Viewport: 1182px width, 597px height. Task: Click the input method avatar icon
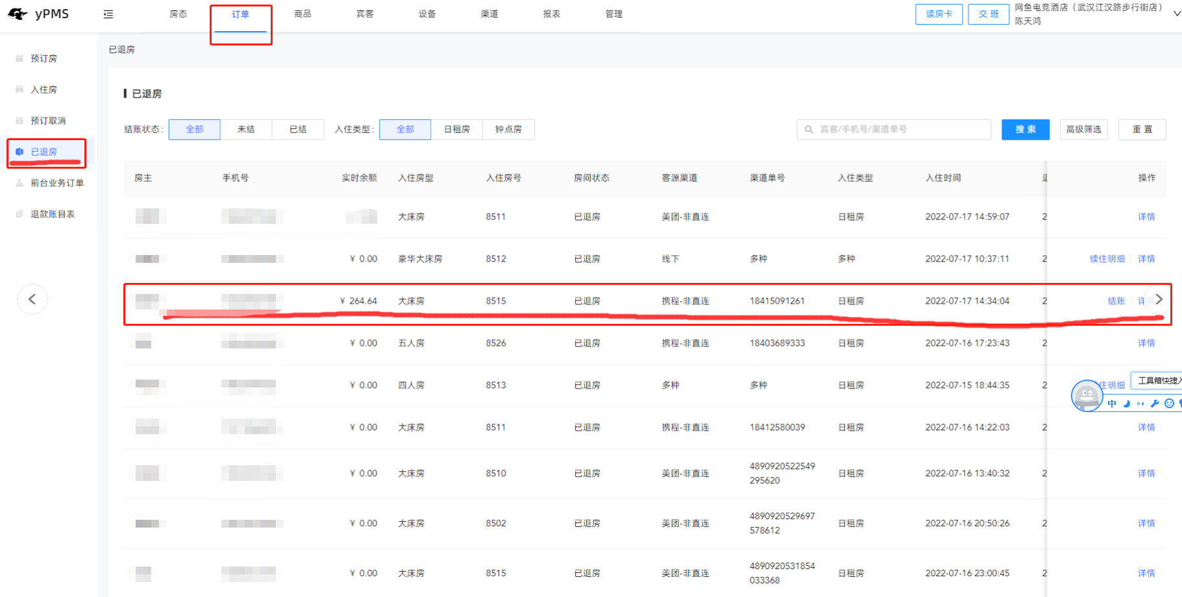(1087, 396)
